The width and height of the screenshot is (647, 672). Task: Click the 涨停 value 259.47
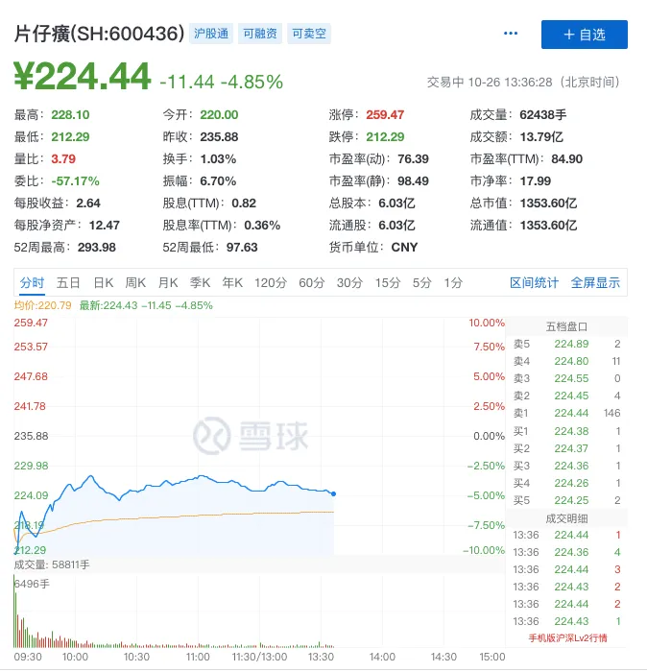click(x=385, y=115)
